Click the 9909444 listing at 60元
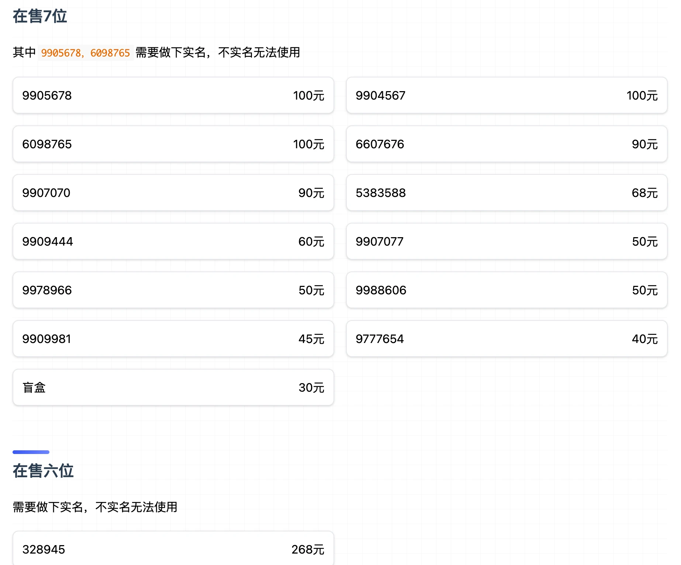This screenshot has width=681, height=565. [x=173, y=242]
